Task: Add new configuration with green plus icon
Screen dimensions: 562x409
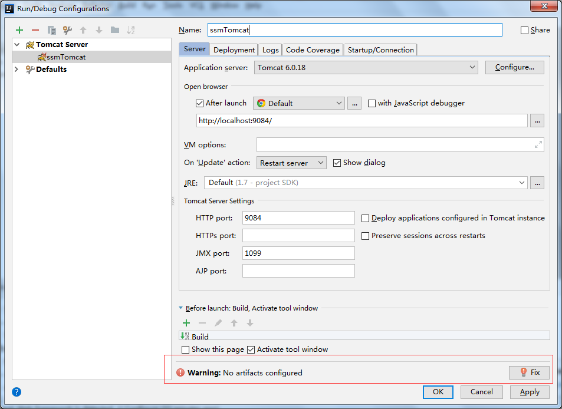Action: coord(19,30)
